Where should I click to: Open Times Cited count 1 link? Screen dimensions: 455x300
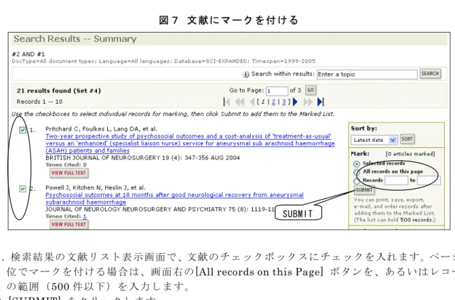point(85,217)
